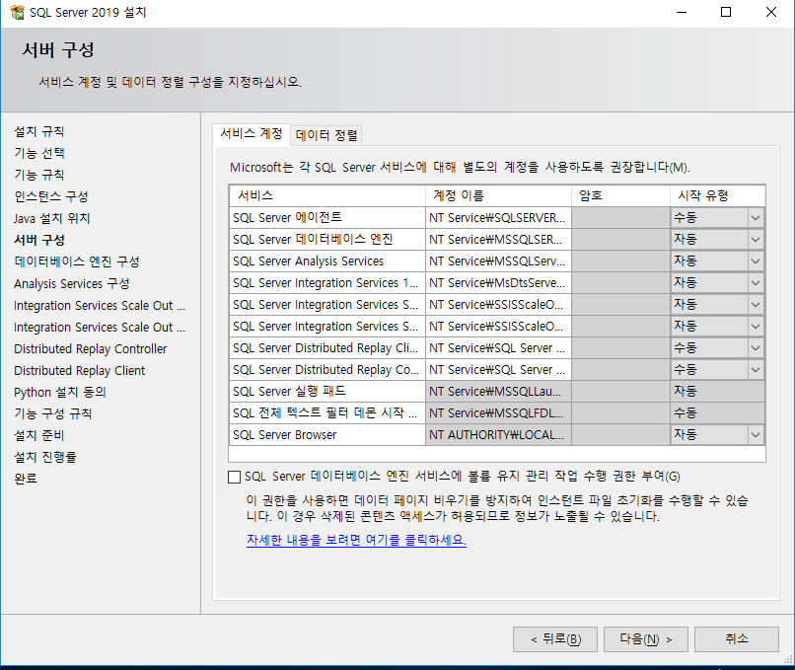The image size is (795, 670).
Task: Click Analysis Services 구성 step in sidebar
Action: 71,283
